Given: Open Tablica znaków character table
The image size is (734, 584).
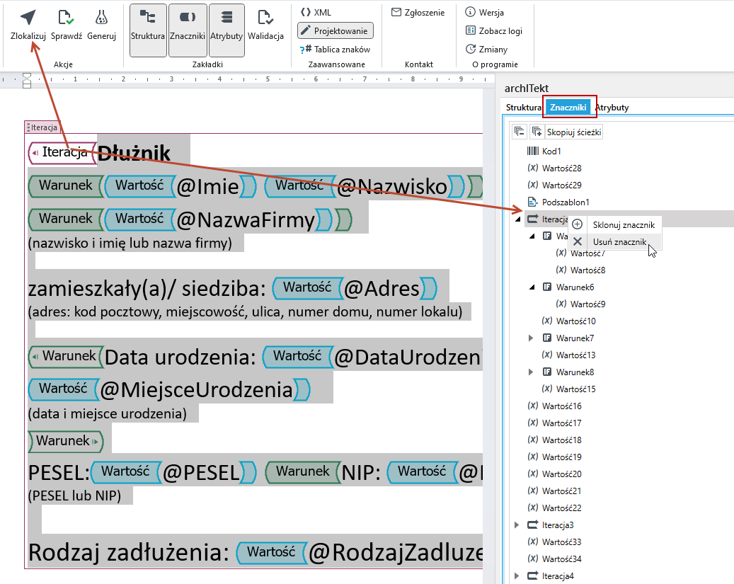Looking at the screenshot, I should click(336, 49).
